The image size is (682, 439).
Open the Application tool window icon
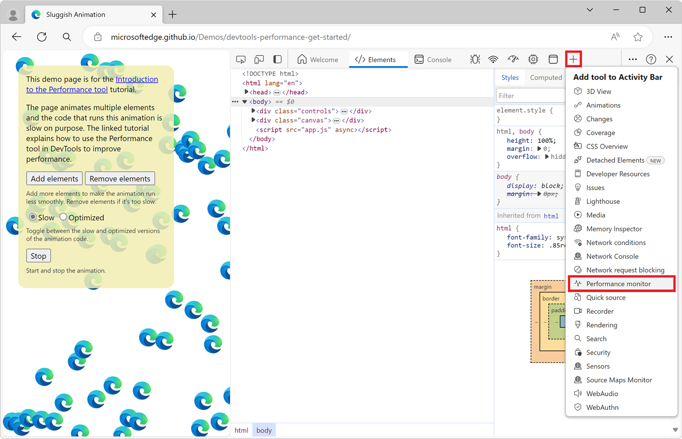(x=553, y=59)
